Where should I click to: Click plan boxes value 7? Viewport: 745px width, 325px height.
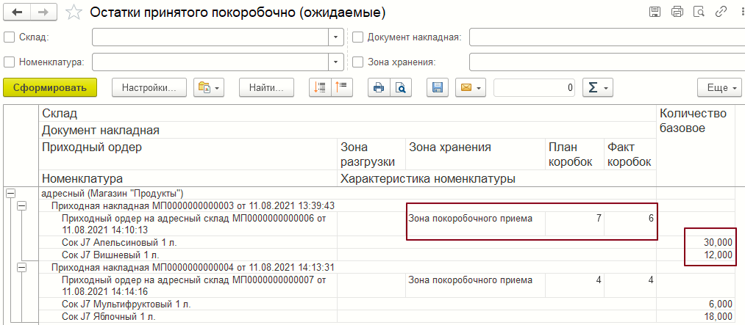click(x=598, y=219)
